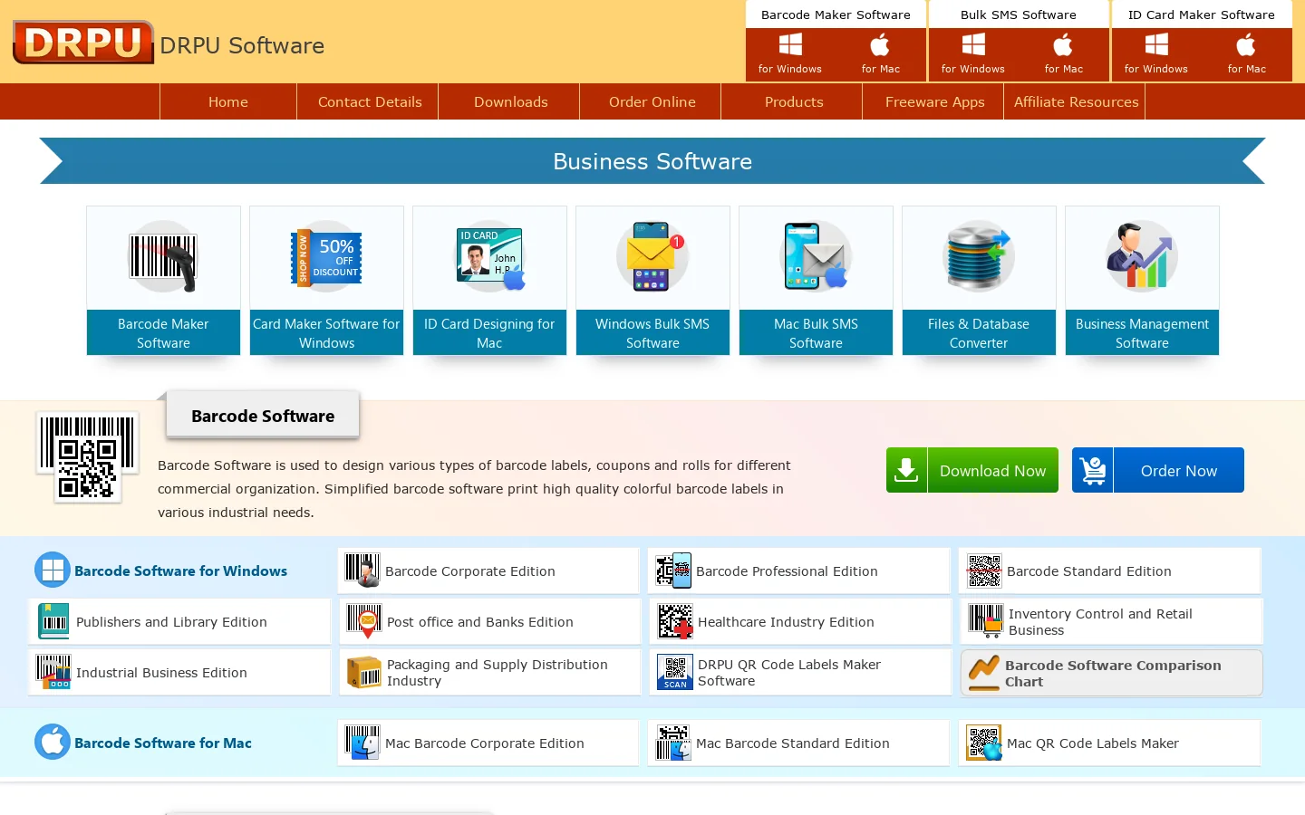Screen dimensions: 1305x815
Task: Click the DRPU logo
Action: tap(83, 43)
